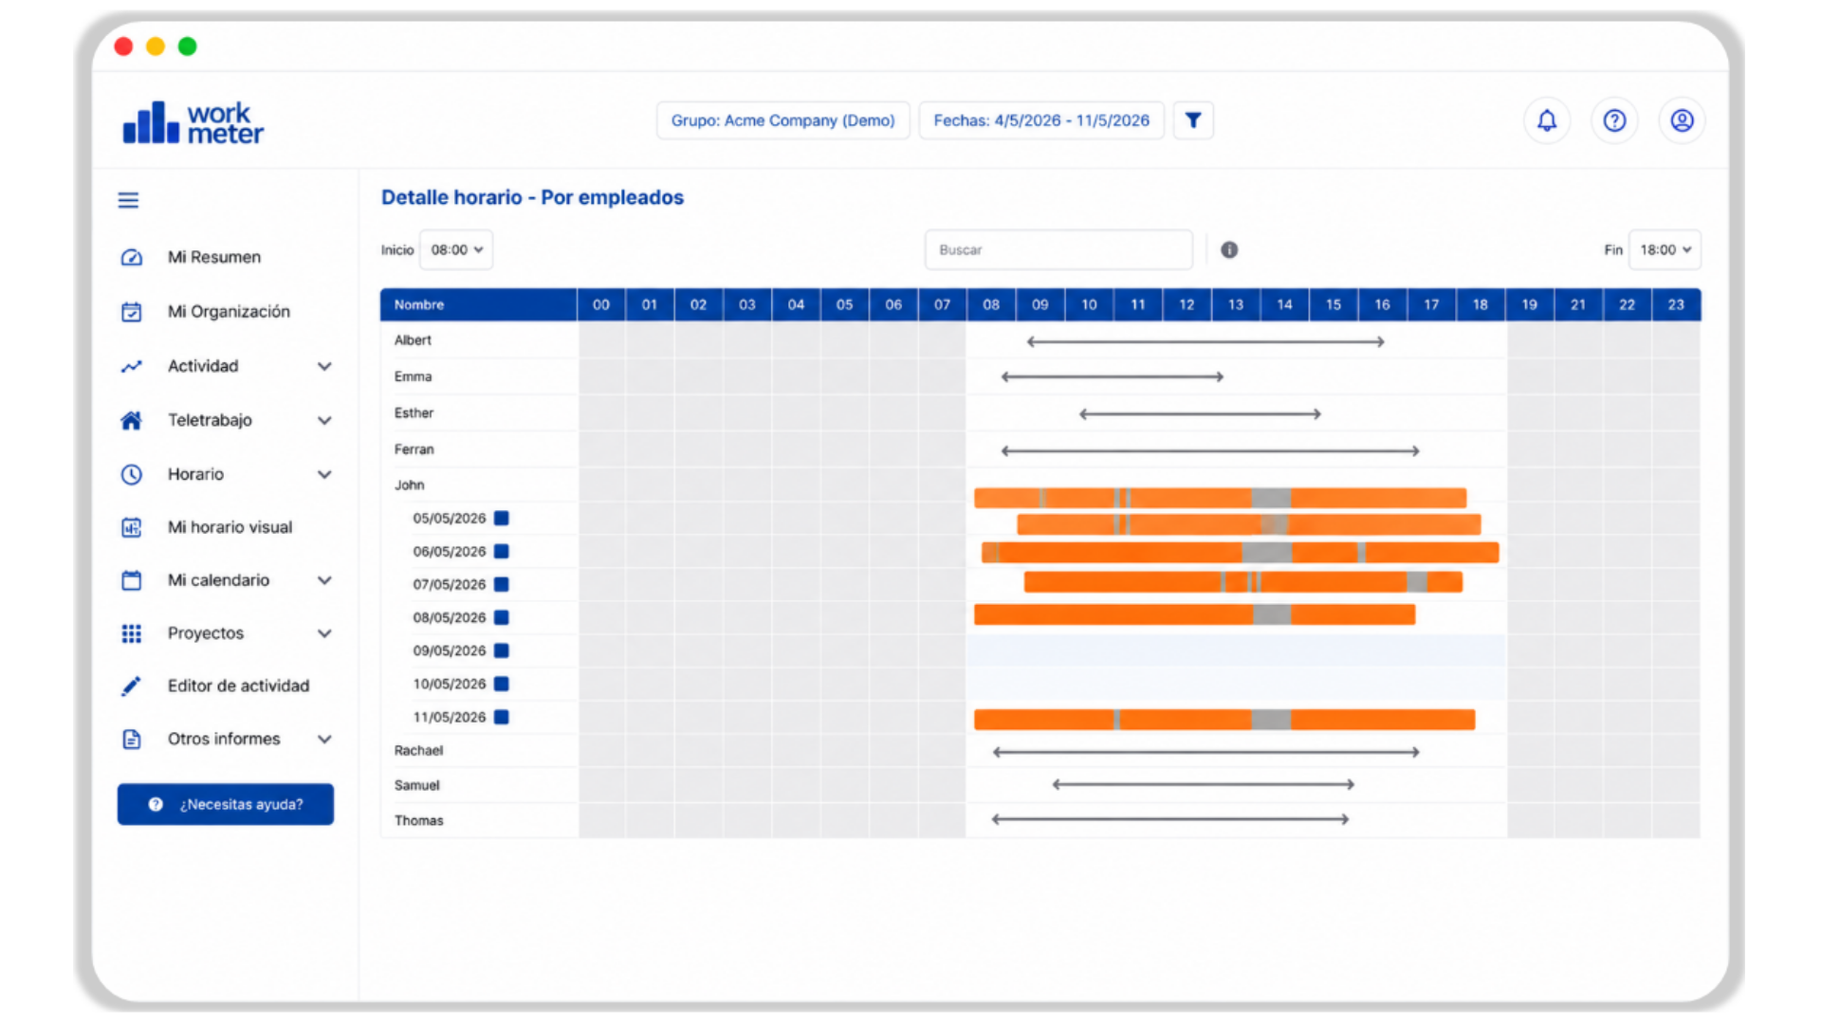1821x1024 pixels.
Task: Toggle the blue box for 10/05/2026
Action: pyautogui.click(x=502, y=684)
